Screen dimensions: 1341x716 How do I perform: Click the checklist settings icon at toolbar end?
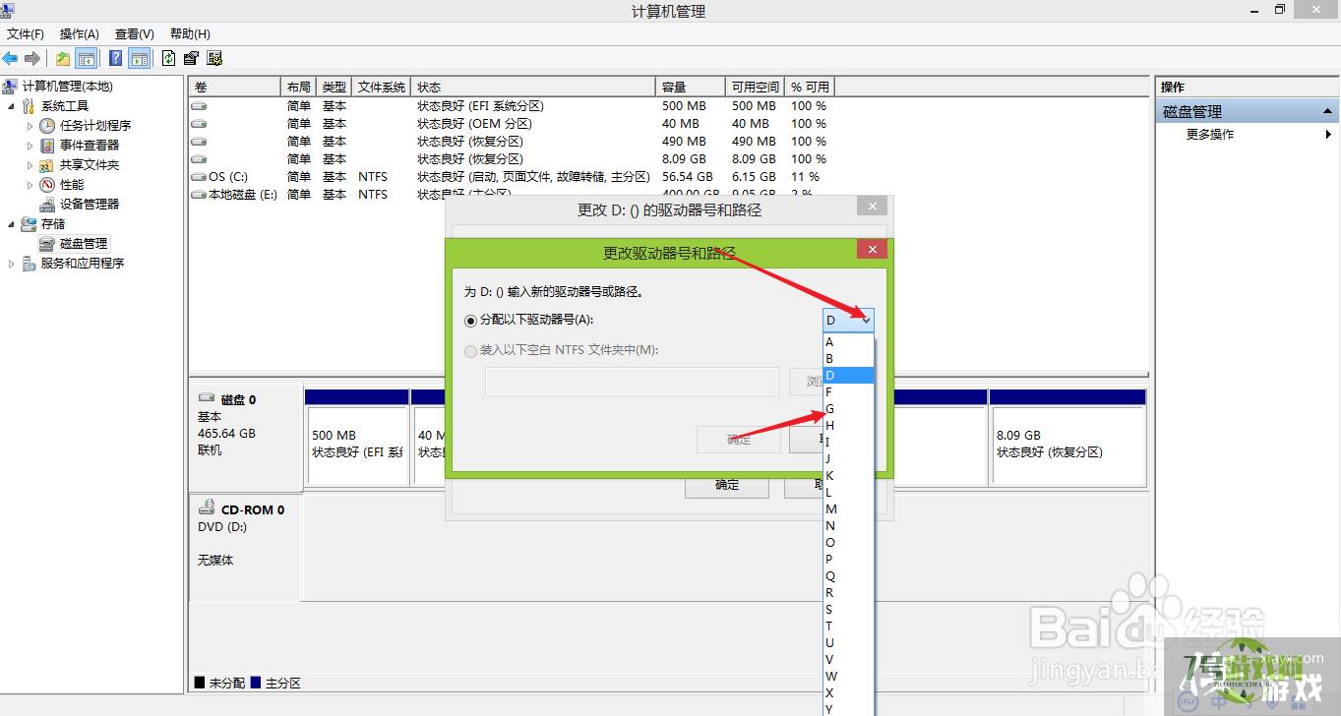click(214, 58)
